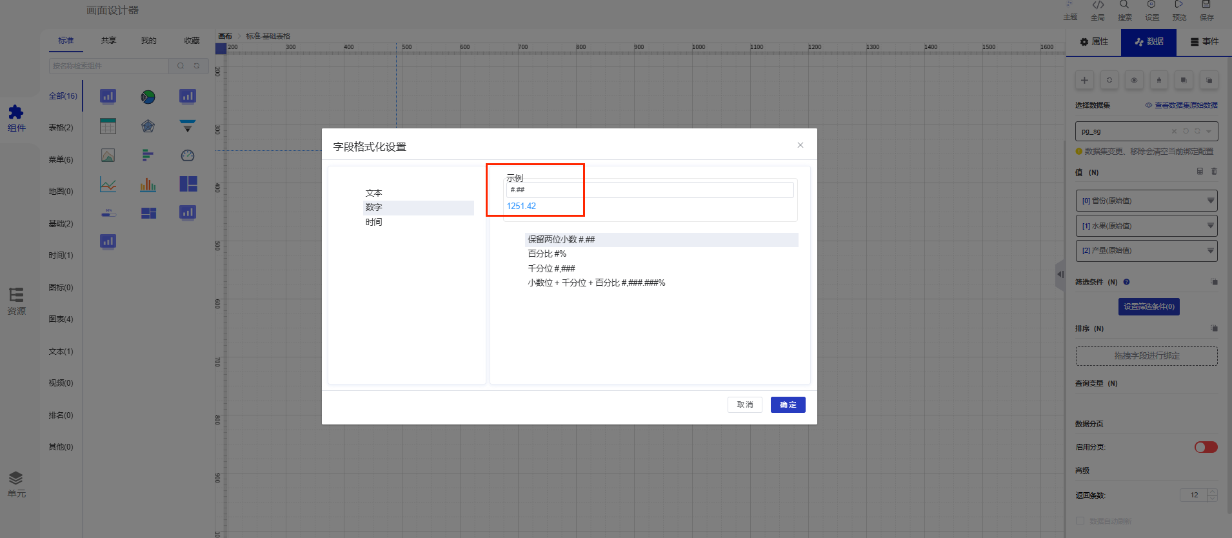The height and width of the screenshot is (538, 1232).
Task: Switch to the 我的 component tab
Action: point(149,41)
